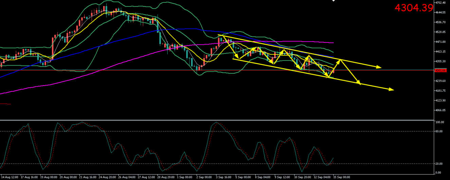Click the 14 Aug 12:00 time label

10,177
